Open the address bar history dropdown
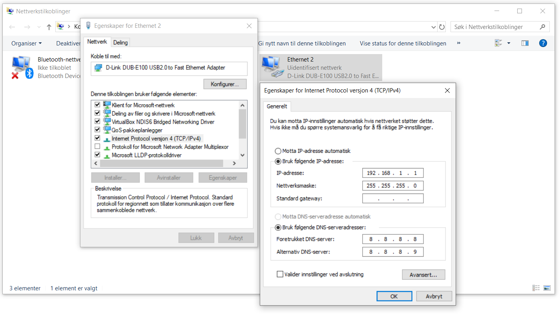The image size is (560, 315). (433, 26)
